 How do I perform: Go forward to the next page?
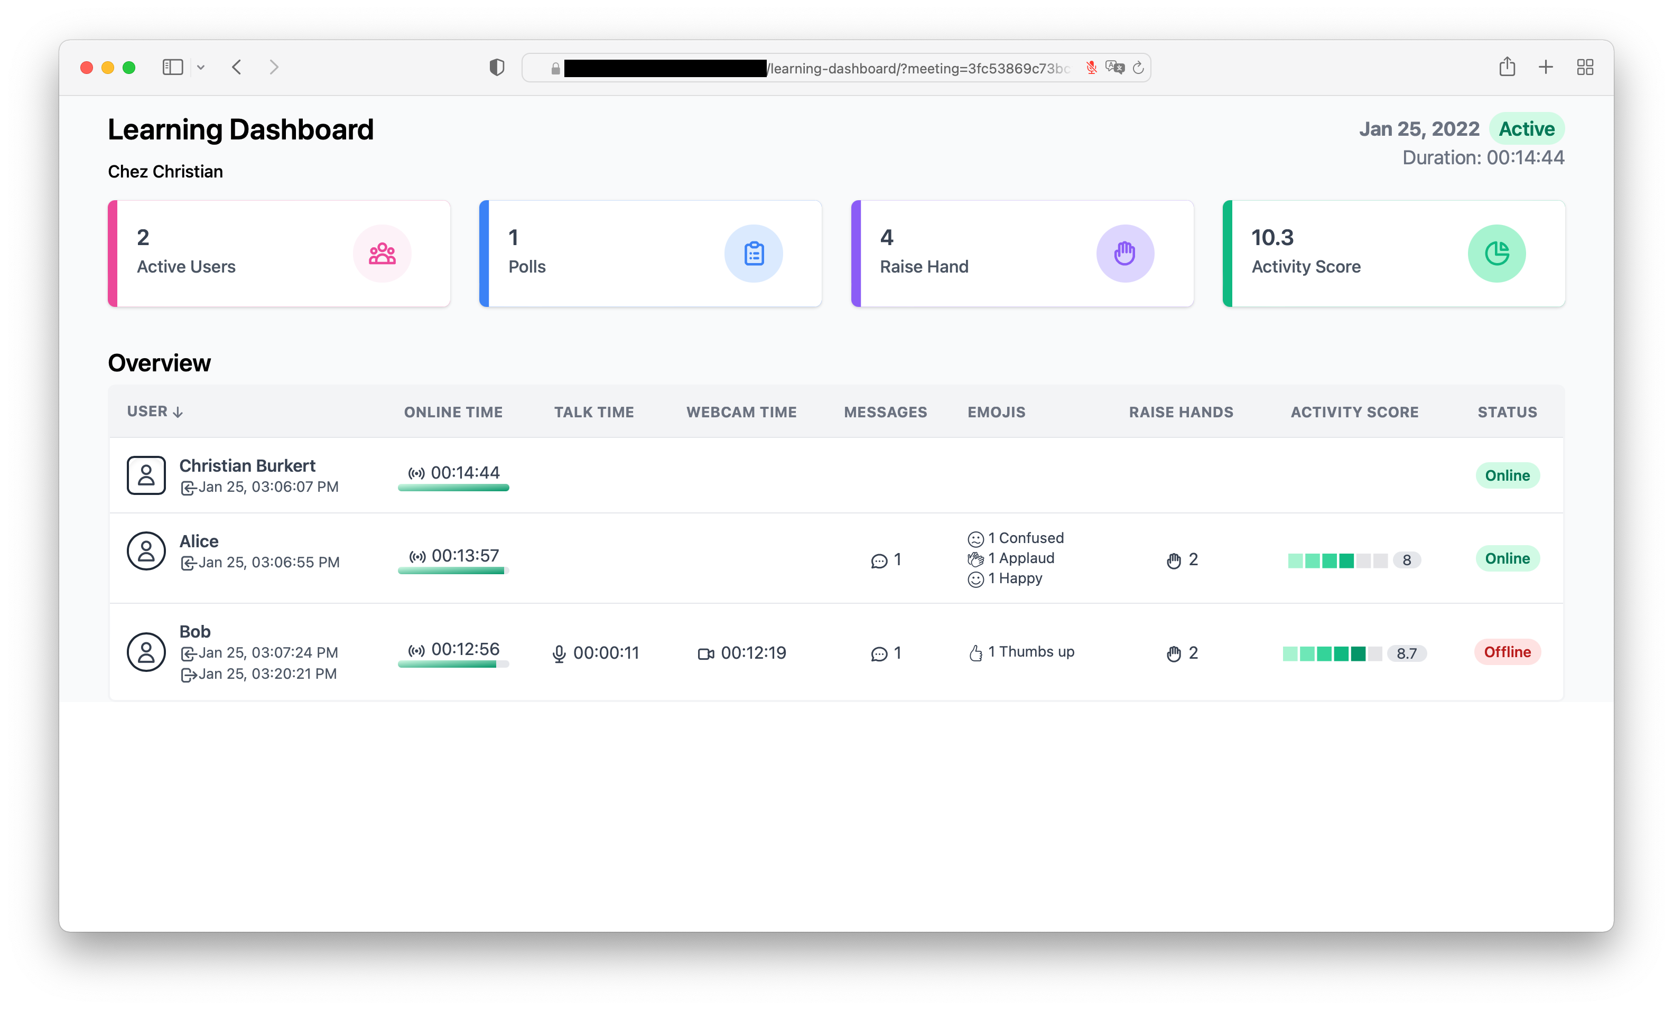pos(274,67)
